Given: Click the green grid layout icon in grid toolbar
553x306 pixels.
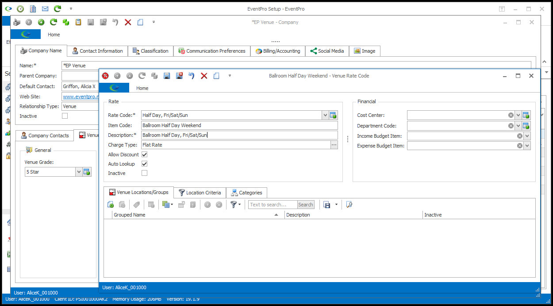Looking at the screenshot, I should [x=166, y=205].
